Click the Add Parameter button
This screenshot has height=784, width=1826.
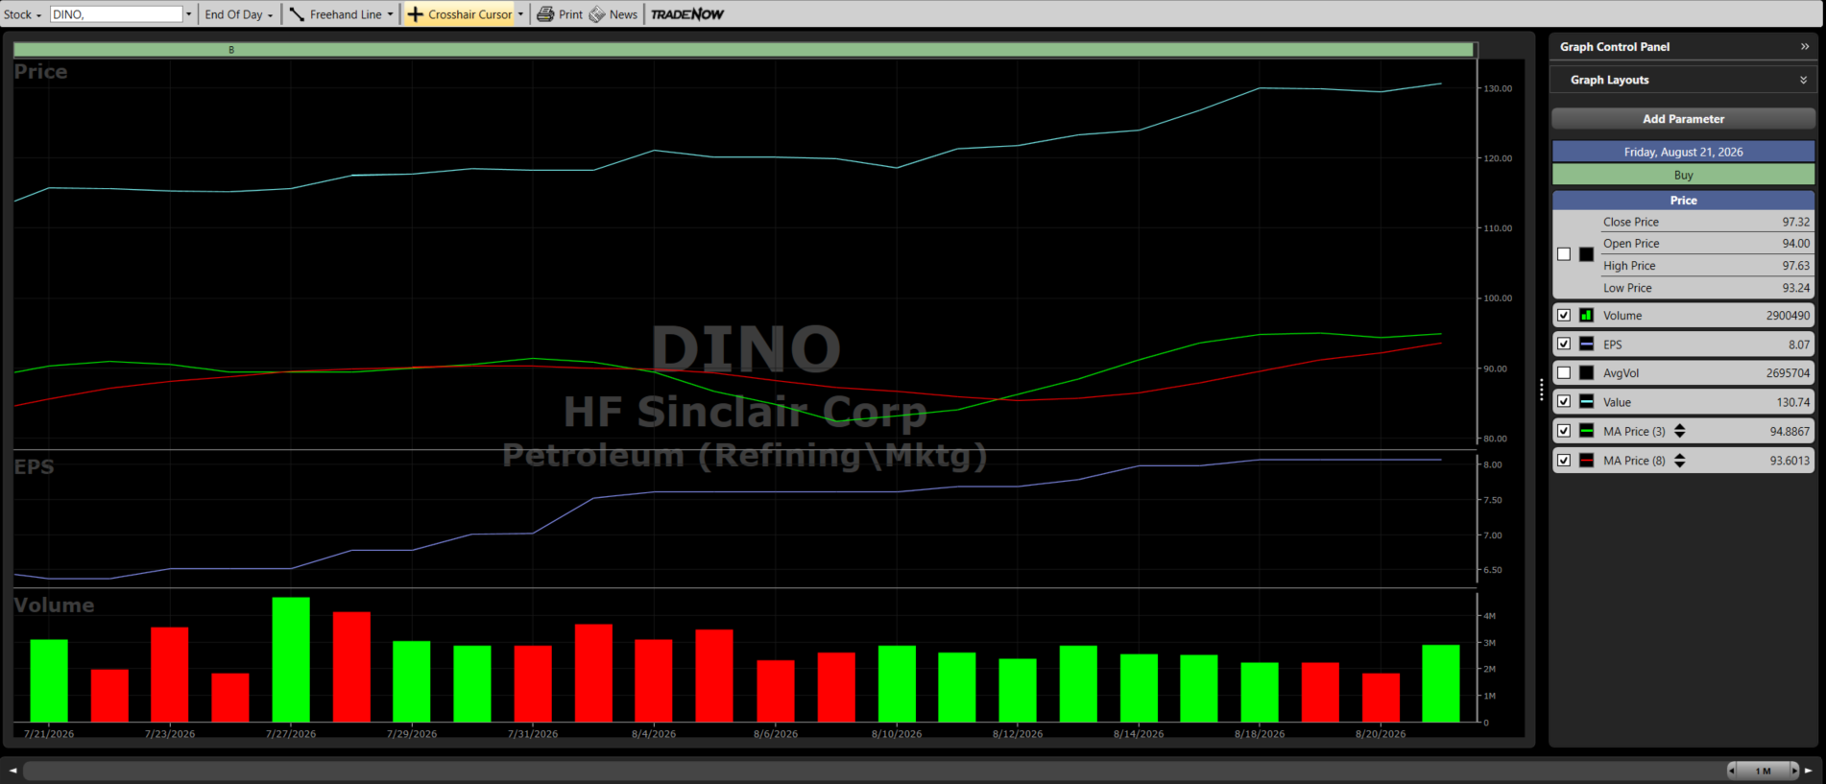pyautogui.click(x=1683, y=119)
